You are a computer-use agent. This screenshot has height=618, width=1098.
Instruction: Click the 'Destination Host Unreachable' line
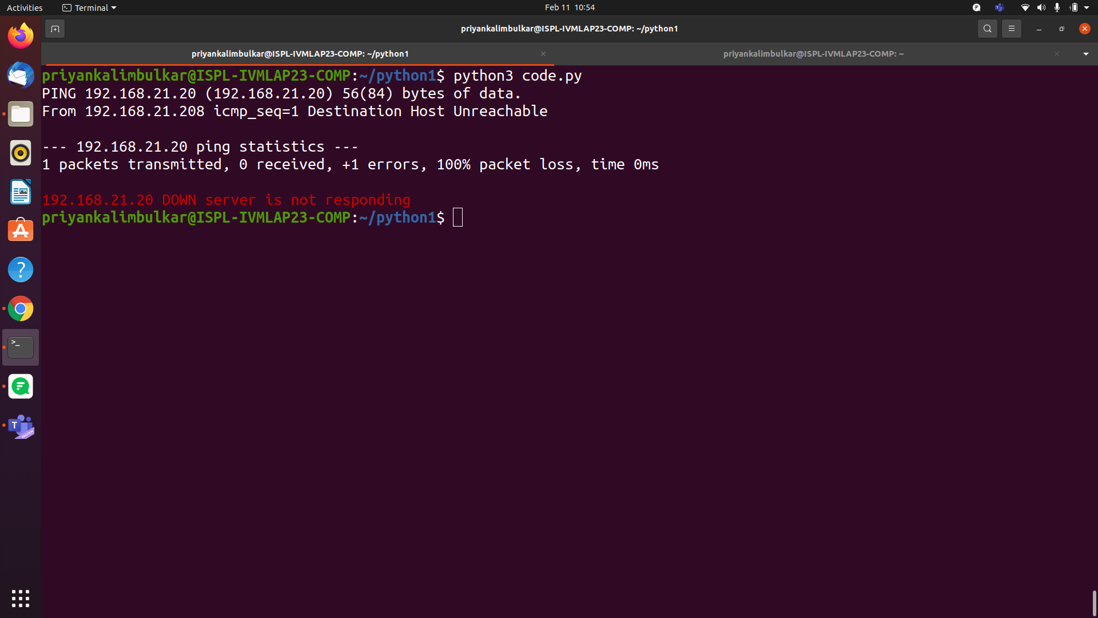(295, 111)
